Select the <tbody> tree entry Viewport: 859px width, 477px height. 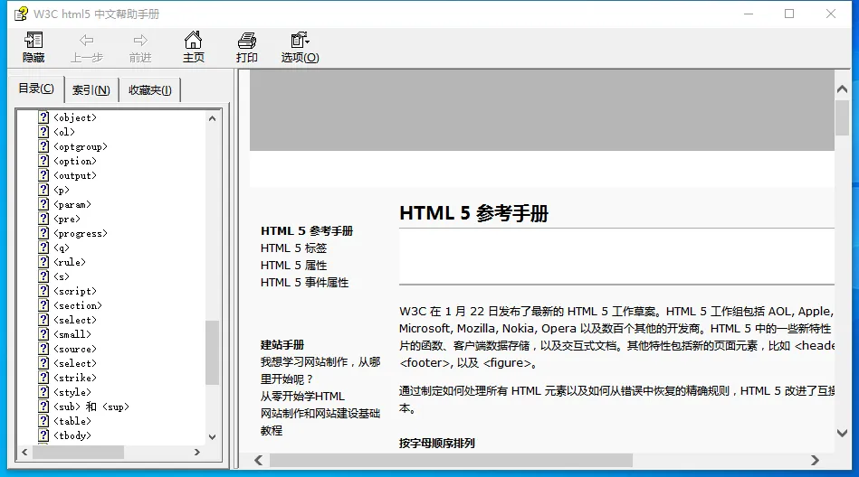[x=72, y=435]
